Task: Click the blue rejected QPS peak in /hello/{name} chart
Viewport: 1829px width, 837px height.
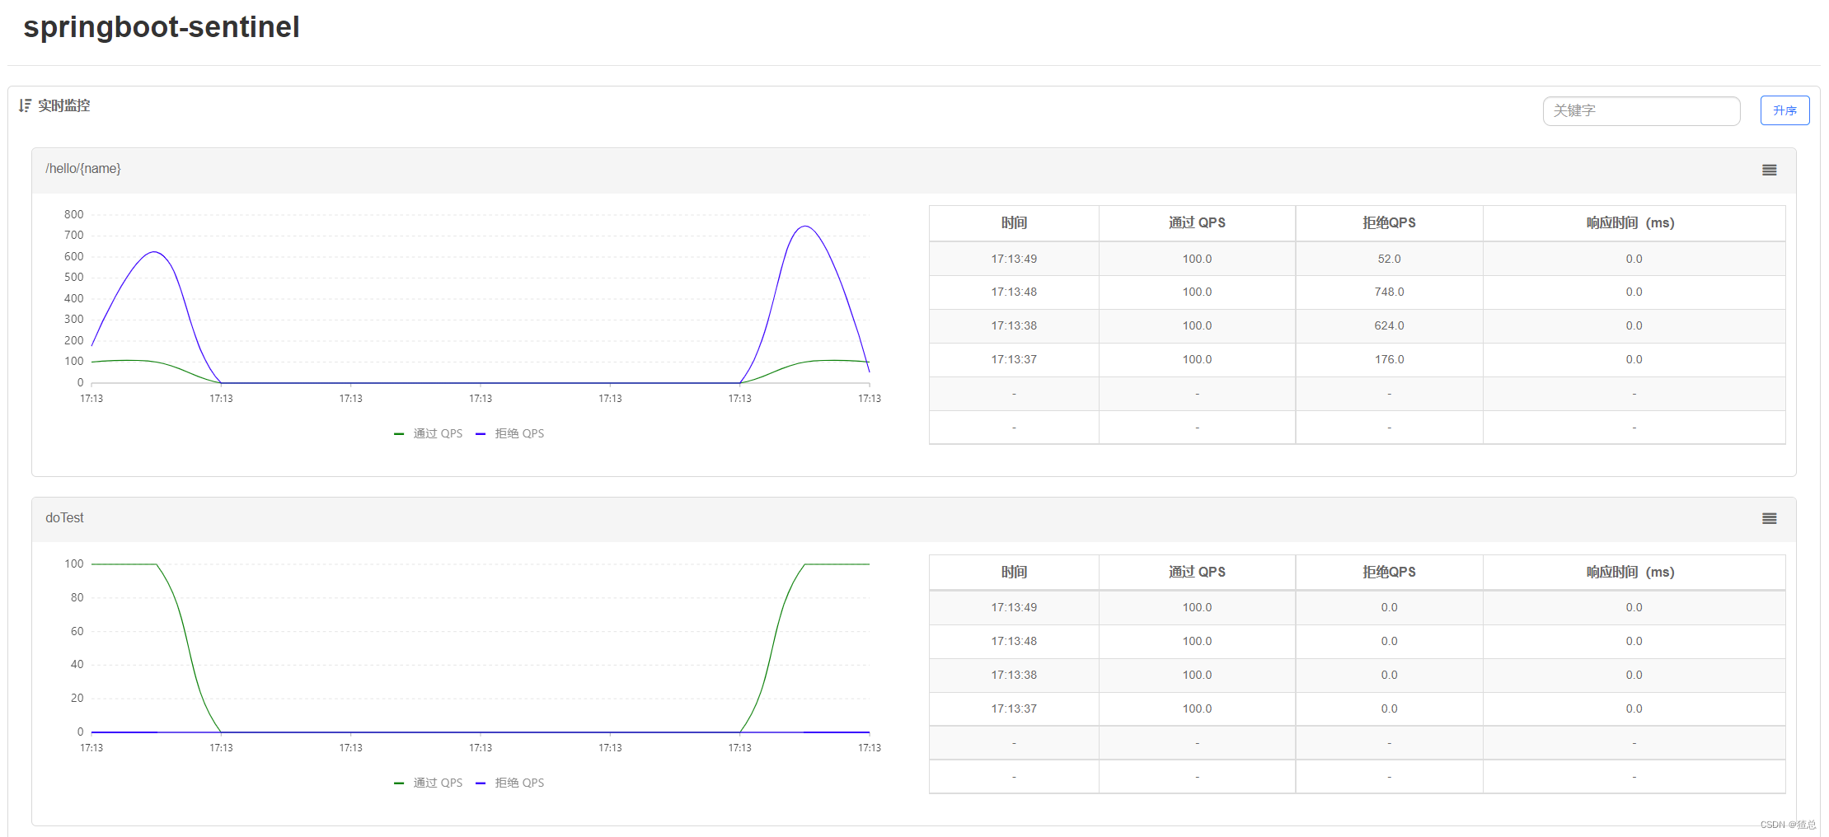Action: pyautogui.click(x=805, y=227)
